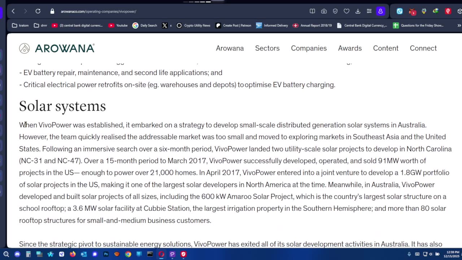
Task: Go back to the previous page
Action: [13, 11]
